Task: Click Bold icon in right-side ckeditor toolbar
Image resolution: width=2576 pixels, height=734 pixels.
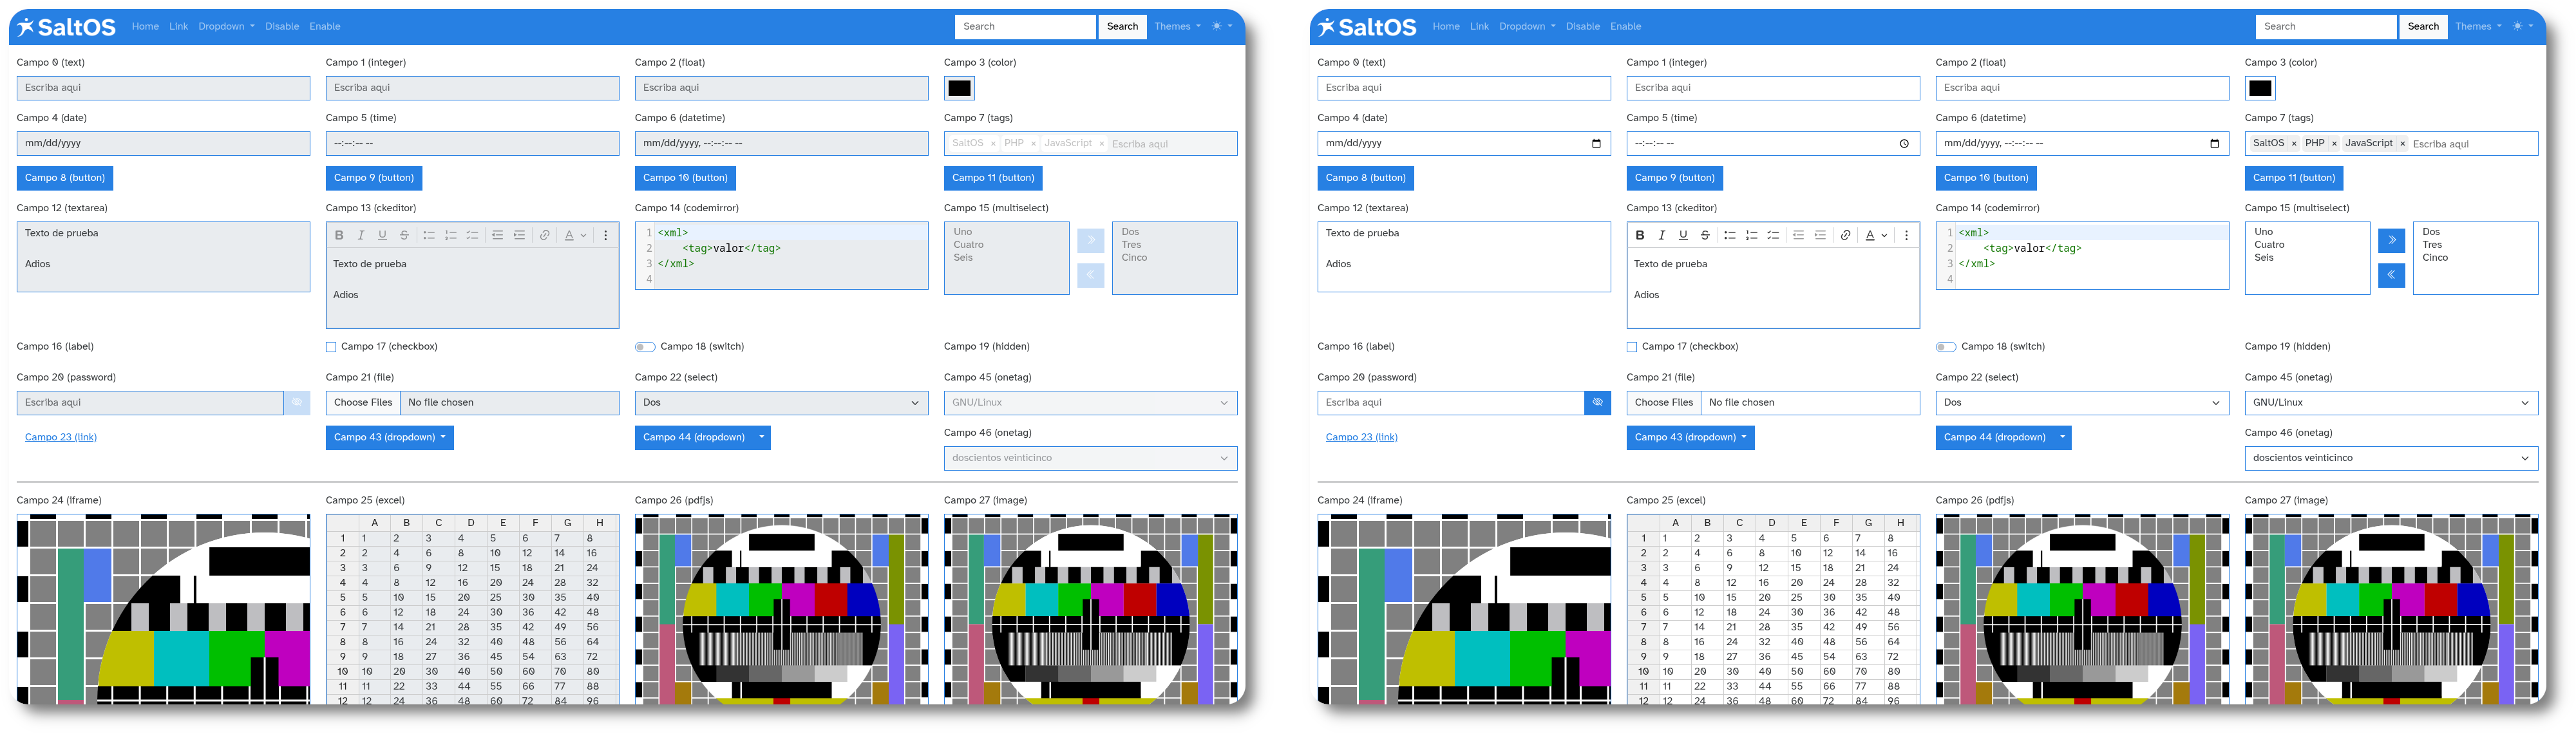Action: coord(1640,236)
